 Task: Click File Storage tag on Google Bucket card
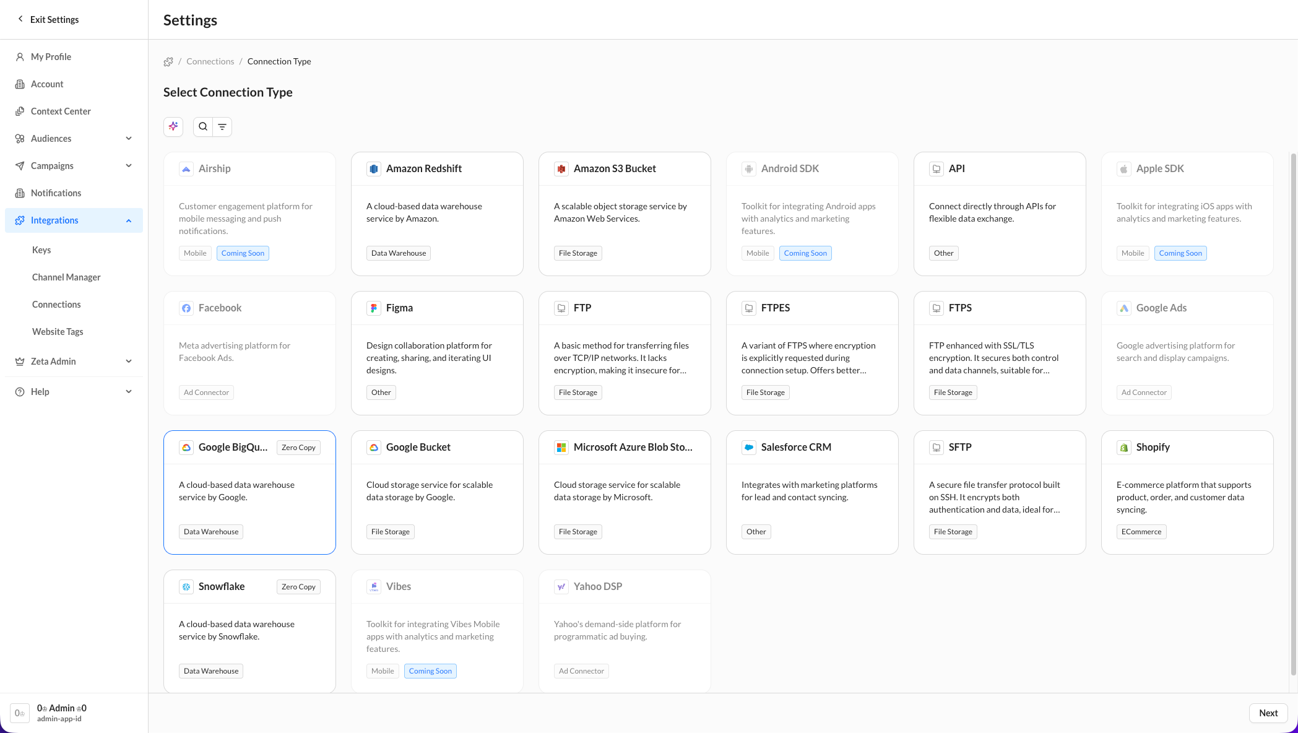pos(391,532)
